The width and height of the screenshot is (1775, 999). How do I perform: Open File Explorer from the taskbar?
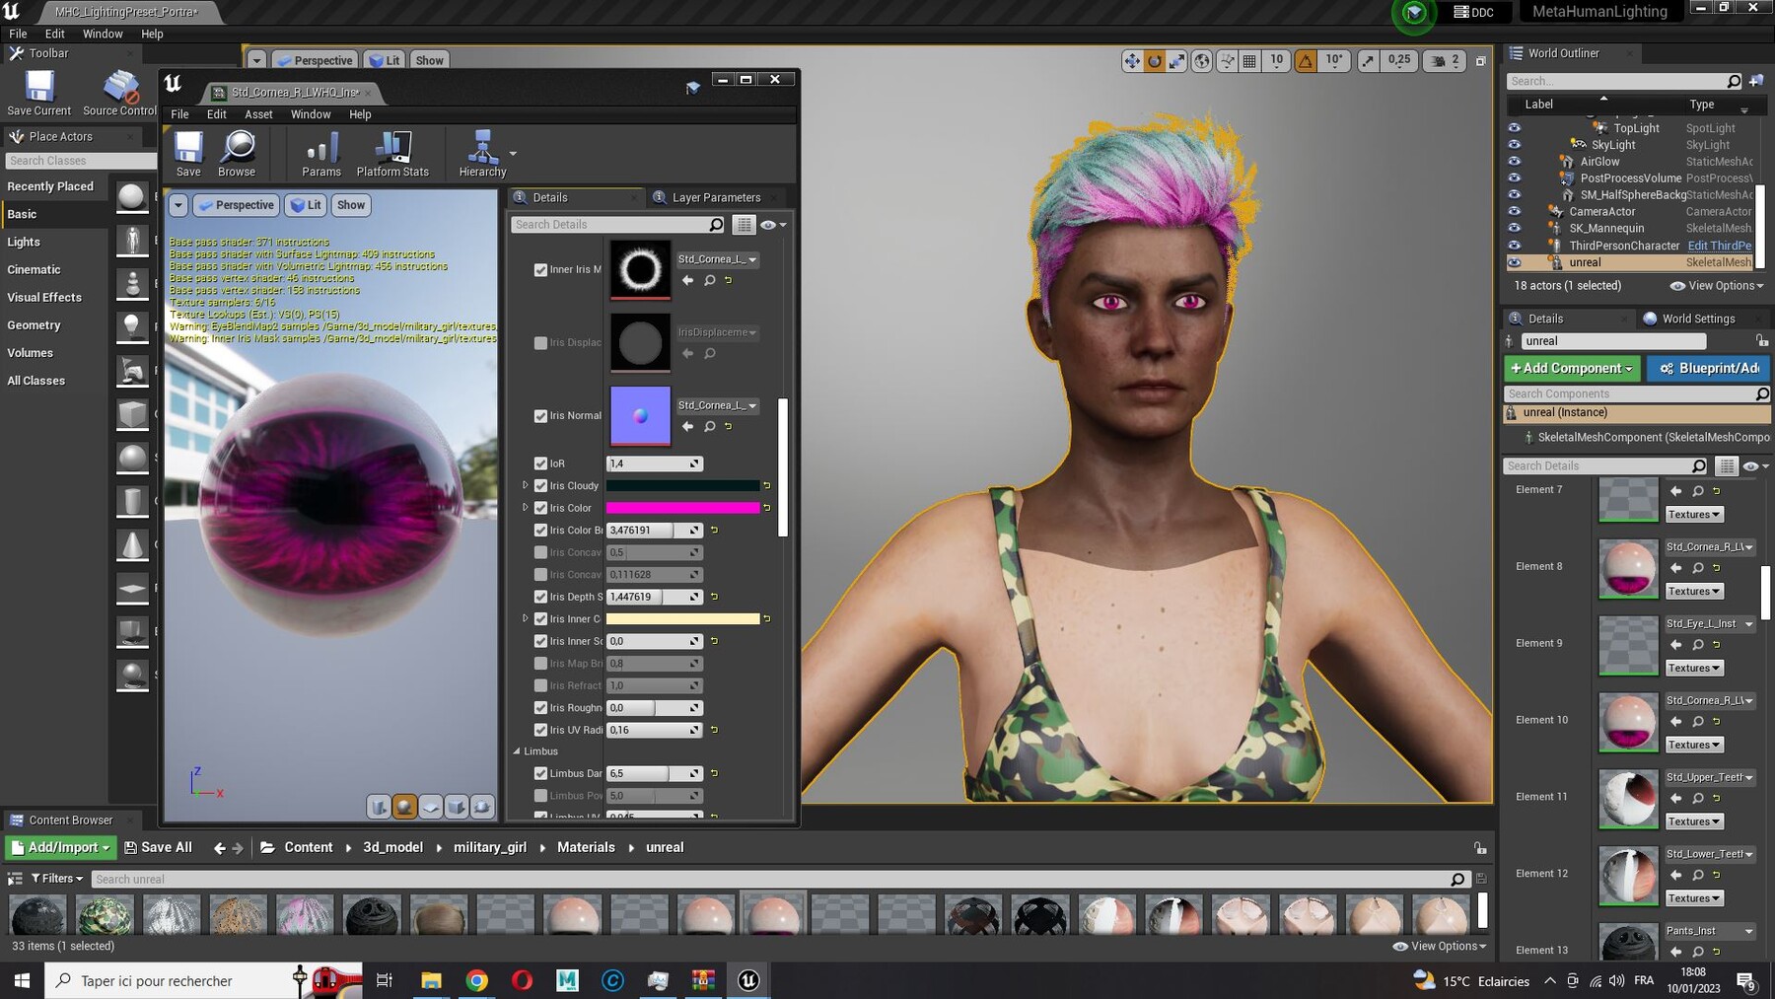click(x=431, y=980)
